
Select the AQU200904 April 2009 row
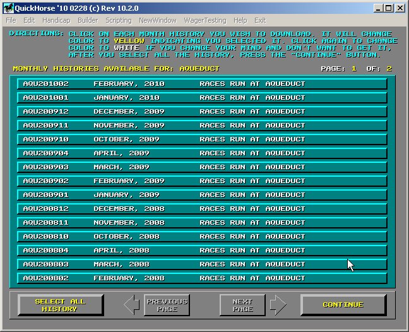pos(202,153)
